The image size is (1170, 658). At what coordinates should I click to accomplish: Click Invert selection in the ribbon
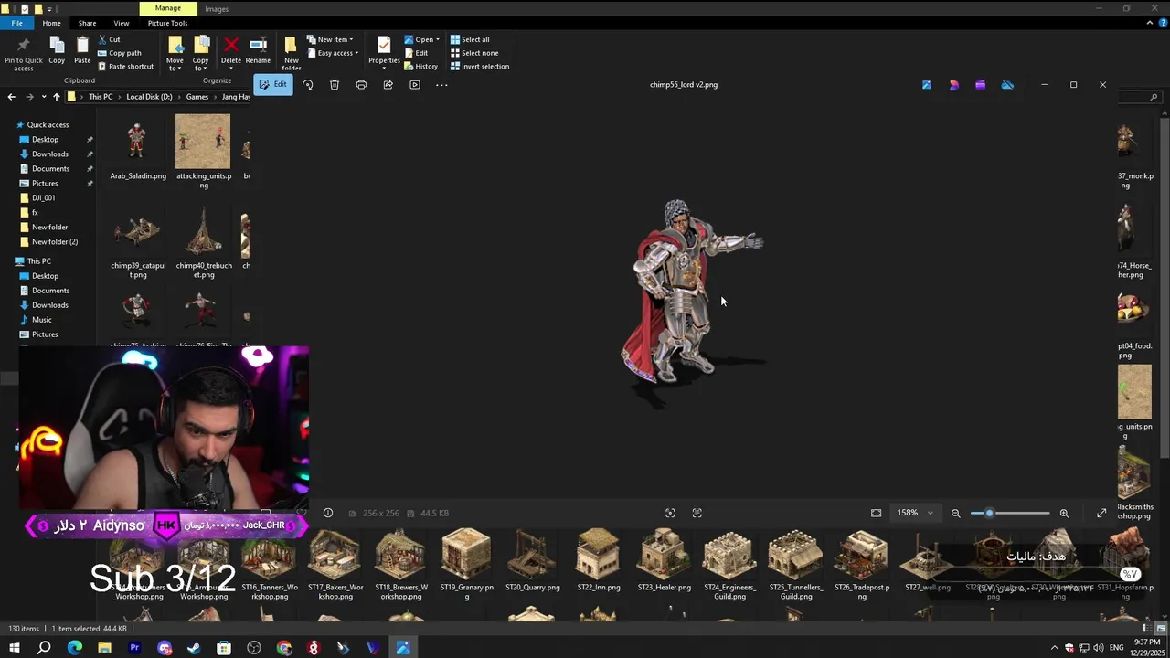(480, 67)
